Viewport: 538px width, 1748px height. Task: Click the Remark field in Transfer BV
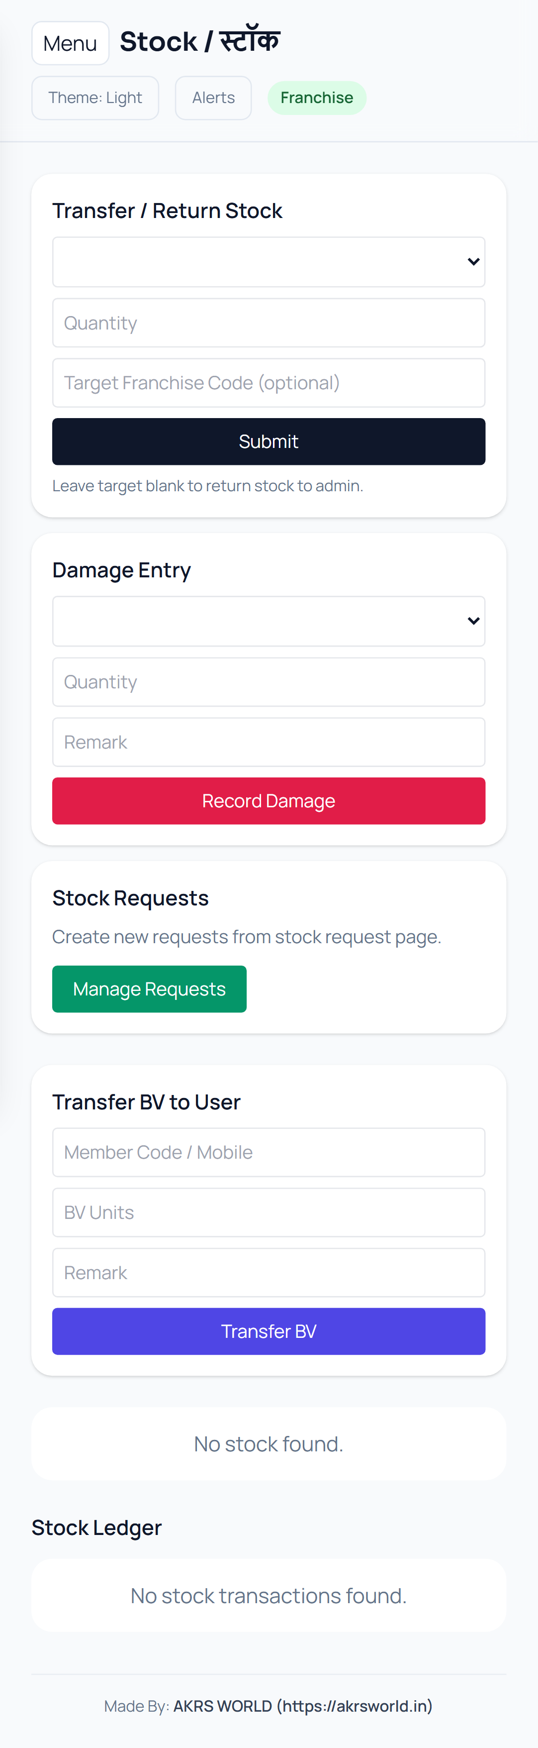click(x=269, y=1272)
